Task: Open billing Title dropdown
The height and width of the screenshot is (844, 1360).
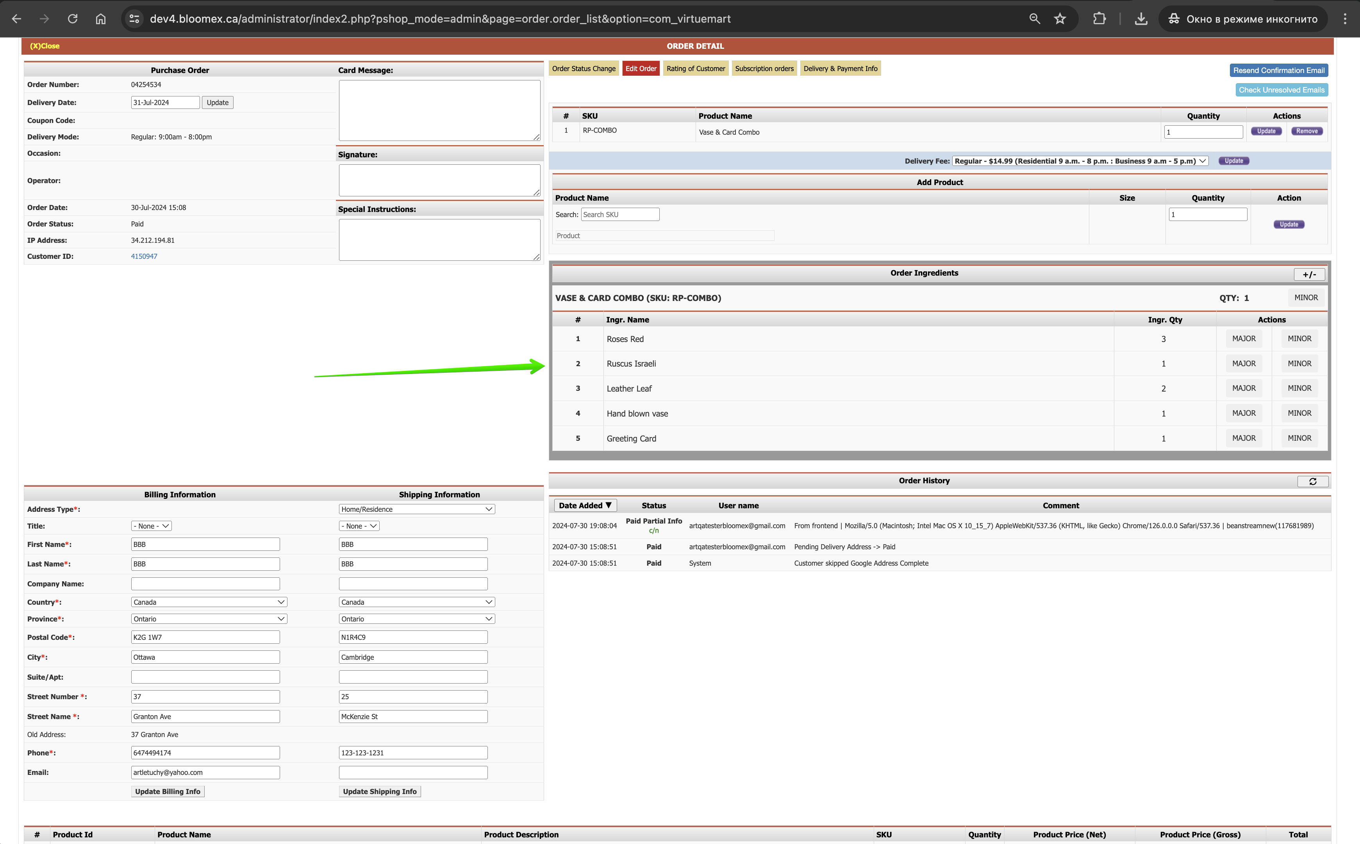Action: point(152,526)
